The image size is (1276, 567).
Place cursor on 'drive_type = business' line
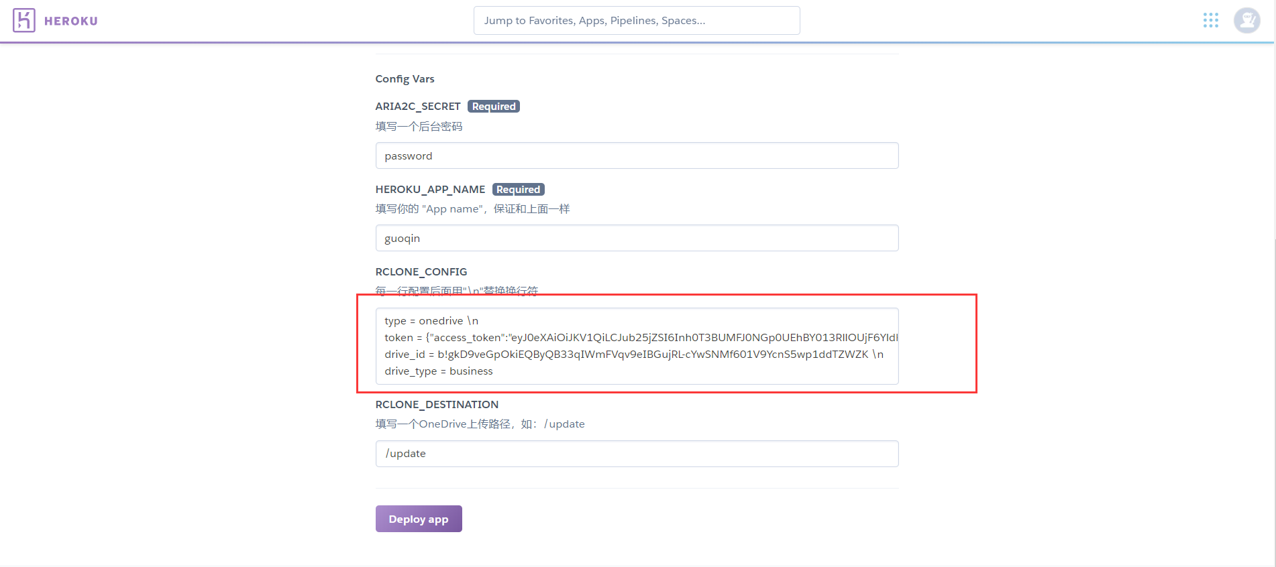439,371
